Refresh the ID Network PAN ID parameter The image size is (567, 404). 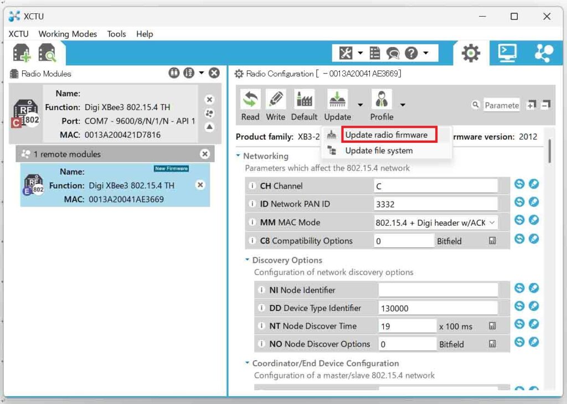tap(519, 201)
